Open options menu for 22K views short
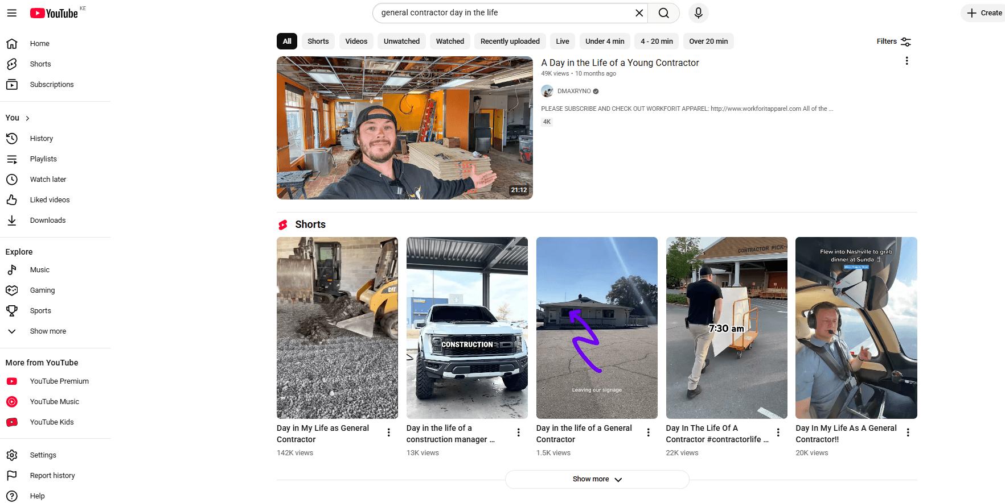This screenshot has width=1005, height=503. tap(778, 433)
